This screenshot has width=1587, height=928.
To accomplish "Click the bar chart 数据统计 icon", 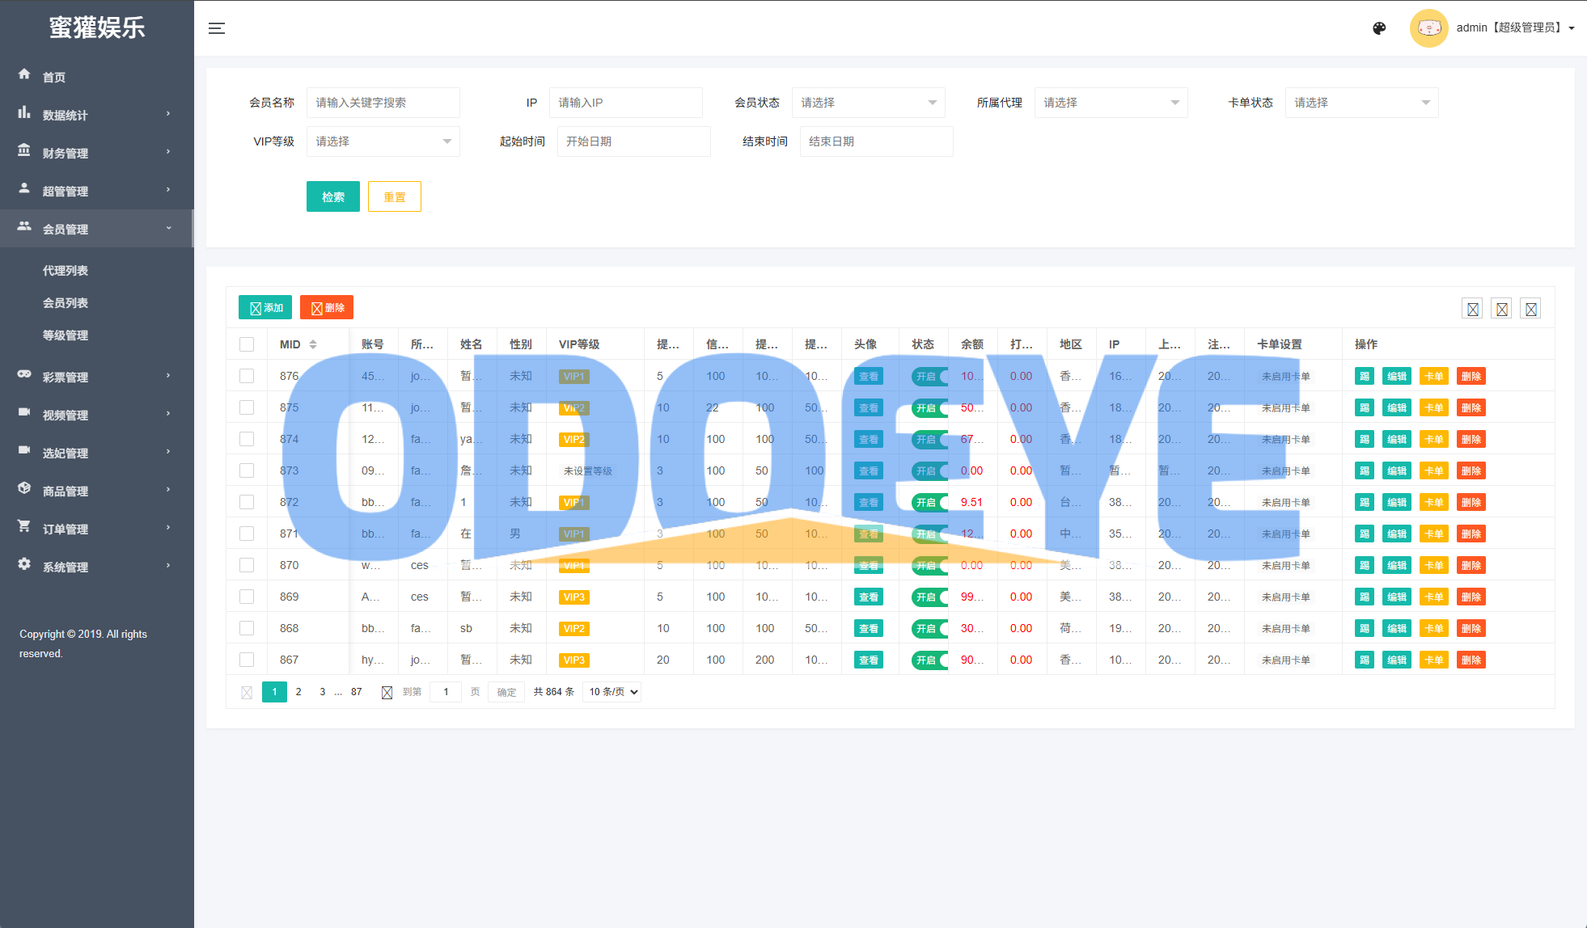I will [x=24, y=112].
